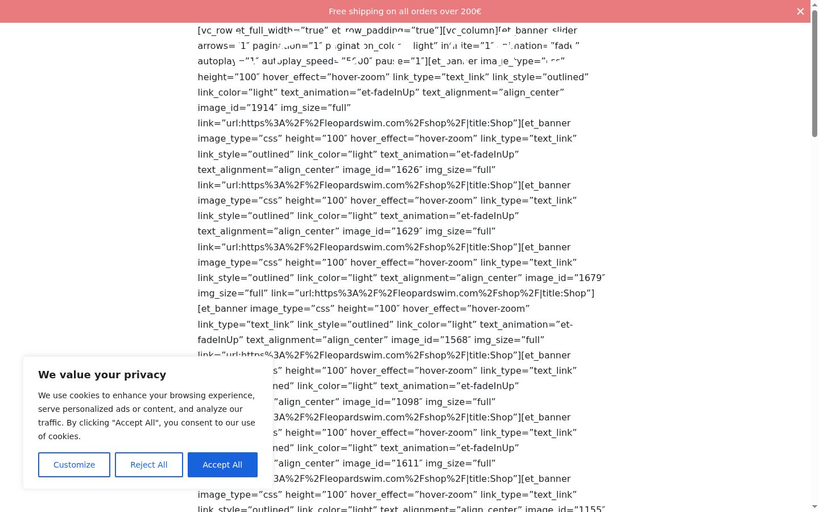The height and width of the screenshot is (512, 819).
Task: Click the line starting 'height="100″ hover_effect'
Action: (x=393, y=77)
